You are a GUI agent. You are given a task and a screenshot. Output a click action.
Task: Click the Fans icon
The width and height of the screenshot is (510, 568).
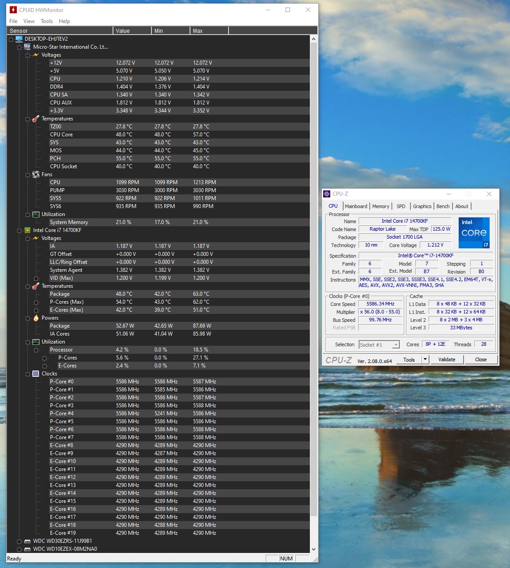pos(36,174)
